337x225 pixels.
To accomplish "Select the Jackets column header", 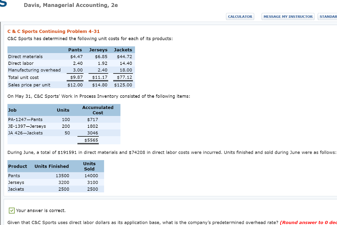I will (123, 50).
